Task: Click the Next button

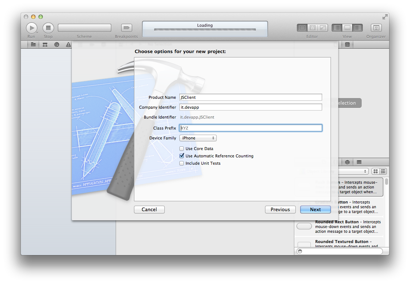Action: 315,209
